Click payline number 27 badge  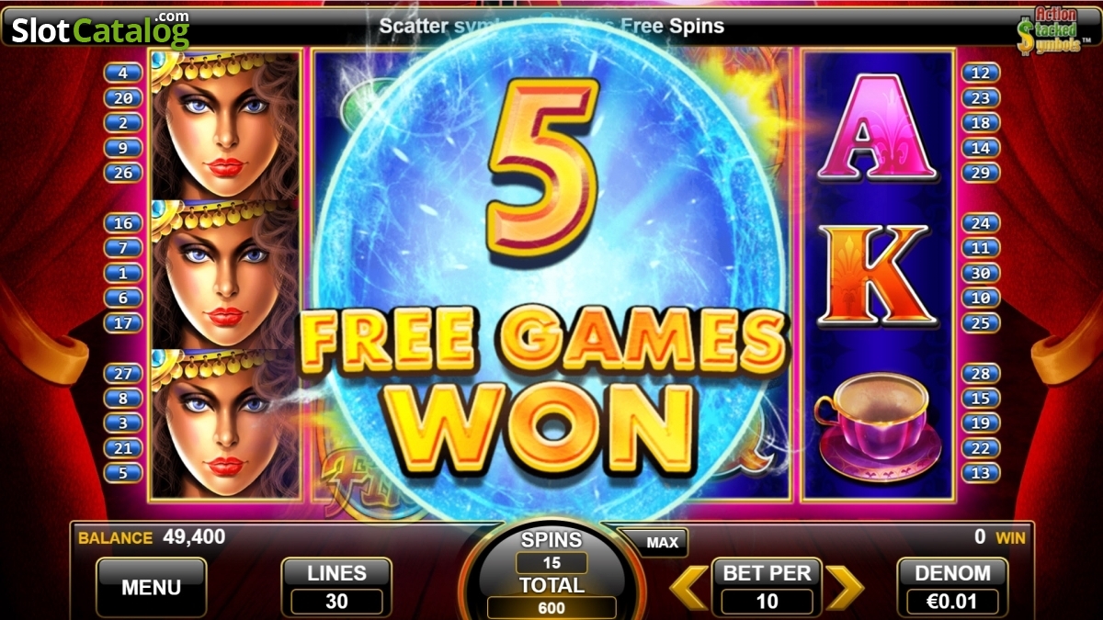coord(123,373)
